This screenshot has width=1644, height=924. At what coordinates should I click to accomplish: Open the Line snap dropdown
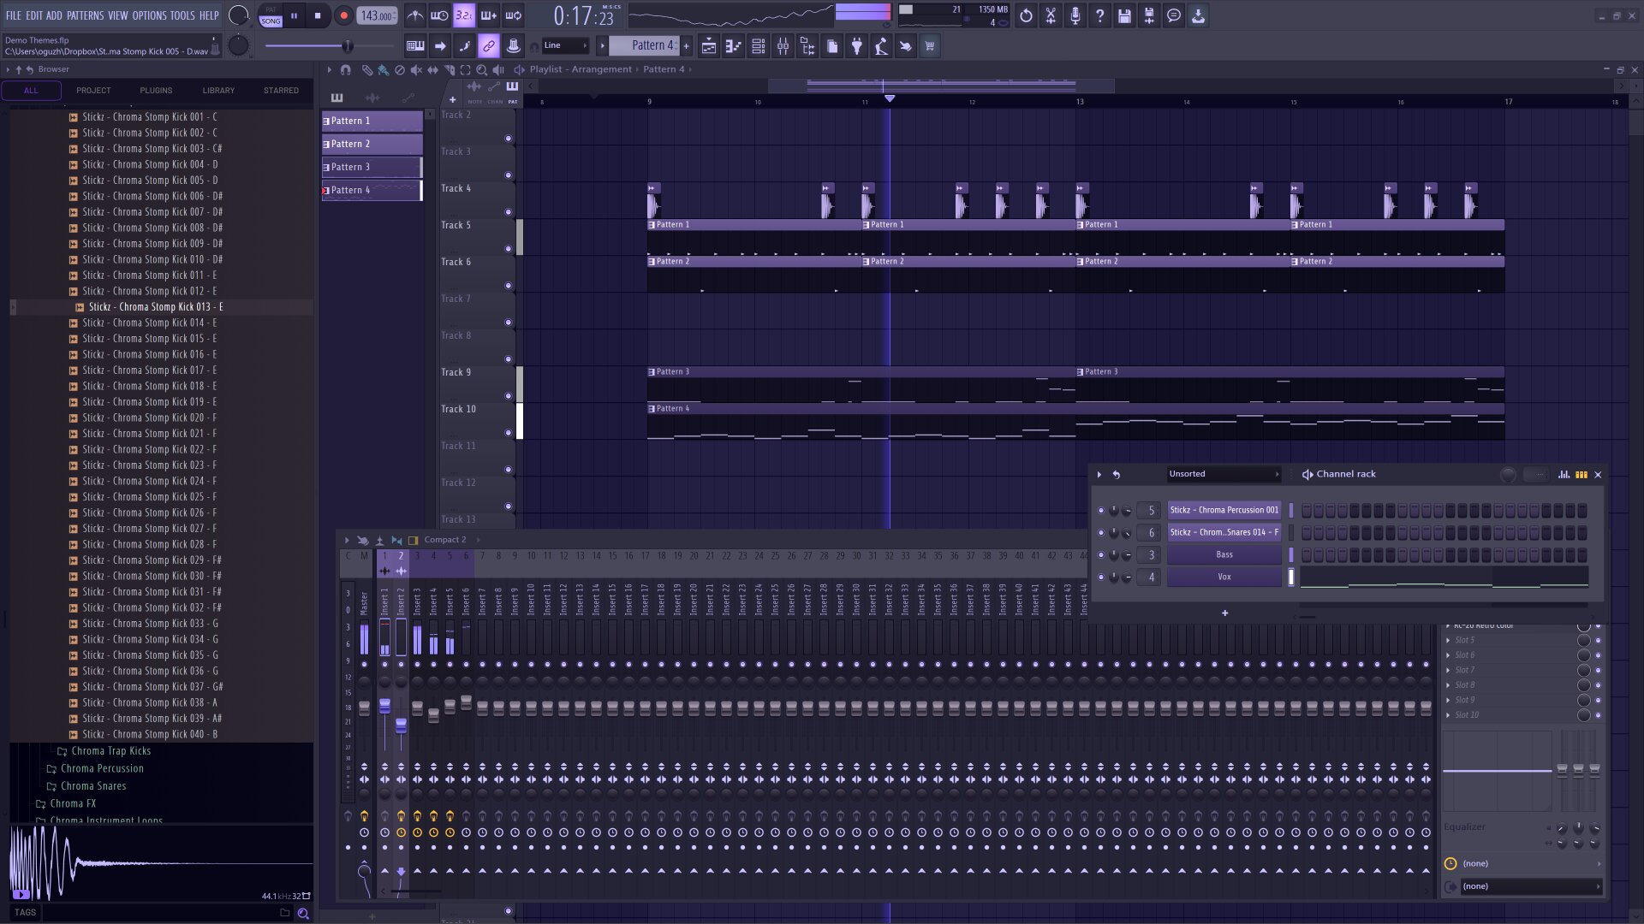point(565,46)
